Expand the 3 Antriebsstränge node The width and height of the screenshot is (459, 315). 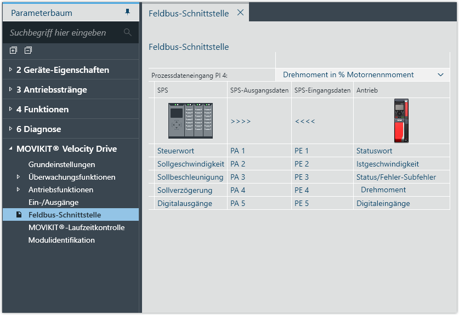(10, 90)
